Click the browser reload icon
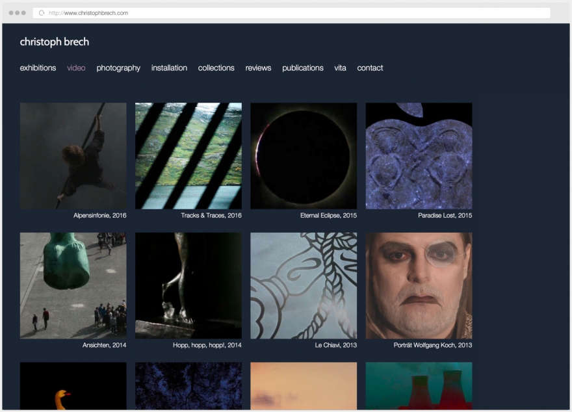 42,13
